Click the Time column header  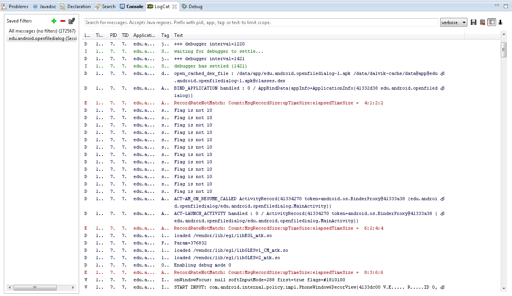tap(100, 35)
